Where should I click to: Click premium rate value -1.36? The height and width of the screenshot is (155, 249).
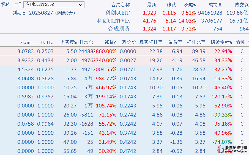(176, 142)
